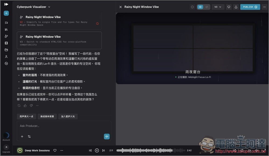Image resolution: width=269 pixels, height=156 pixels.
Task: Click the blue plus create button
Action: (6, 13)
